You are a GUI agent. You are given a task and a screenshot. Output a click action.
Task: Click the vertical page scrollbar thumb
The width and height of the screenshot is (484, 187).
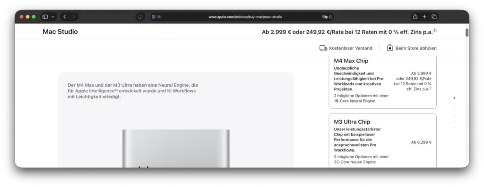pos(467,33)
